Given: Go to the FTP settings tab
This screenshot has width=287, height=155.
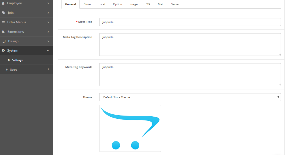Looking at the screenshot, I should (148, 4).
